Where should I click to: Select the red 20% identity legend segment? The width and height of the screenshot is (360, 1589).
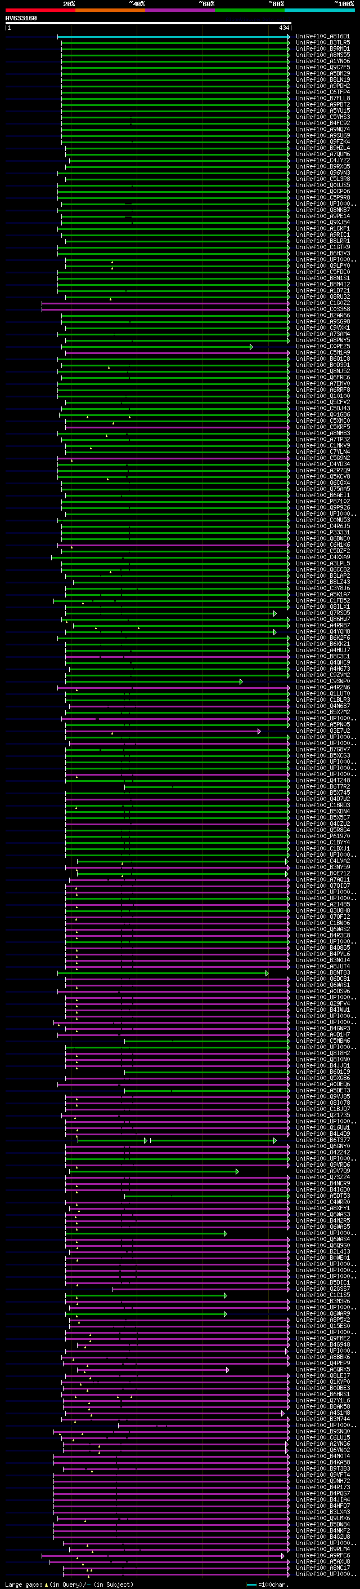[x=40, y=10]
